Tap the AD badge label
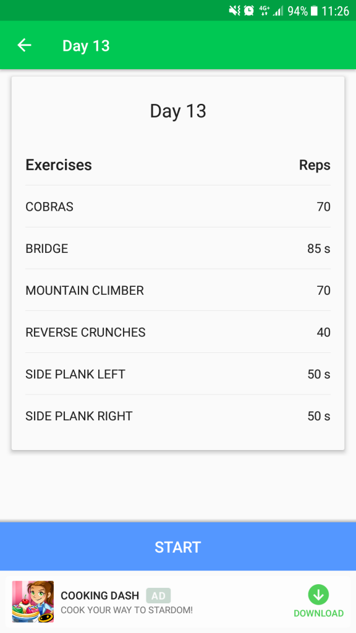Viewport: 356px width, 633px height. pyautogui.click(x=158, y=595)
